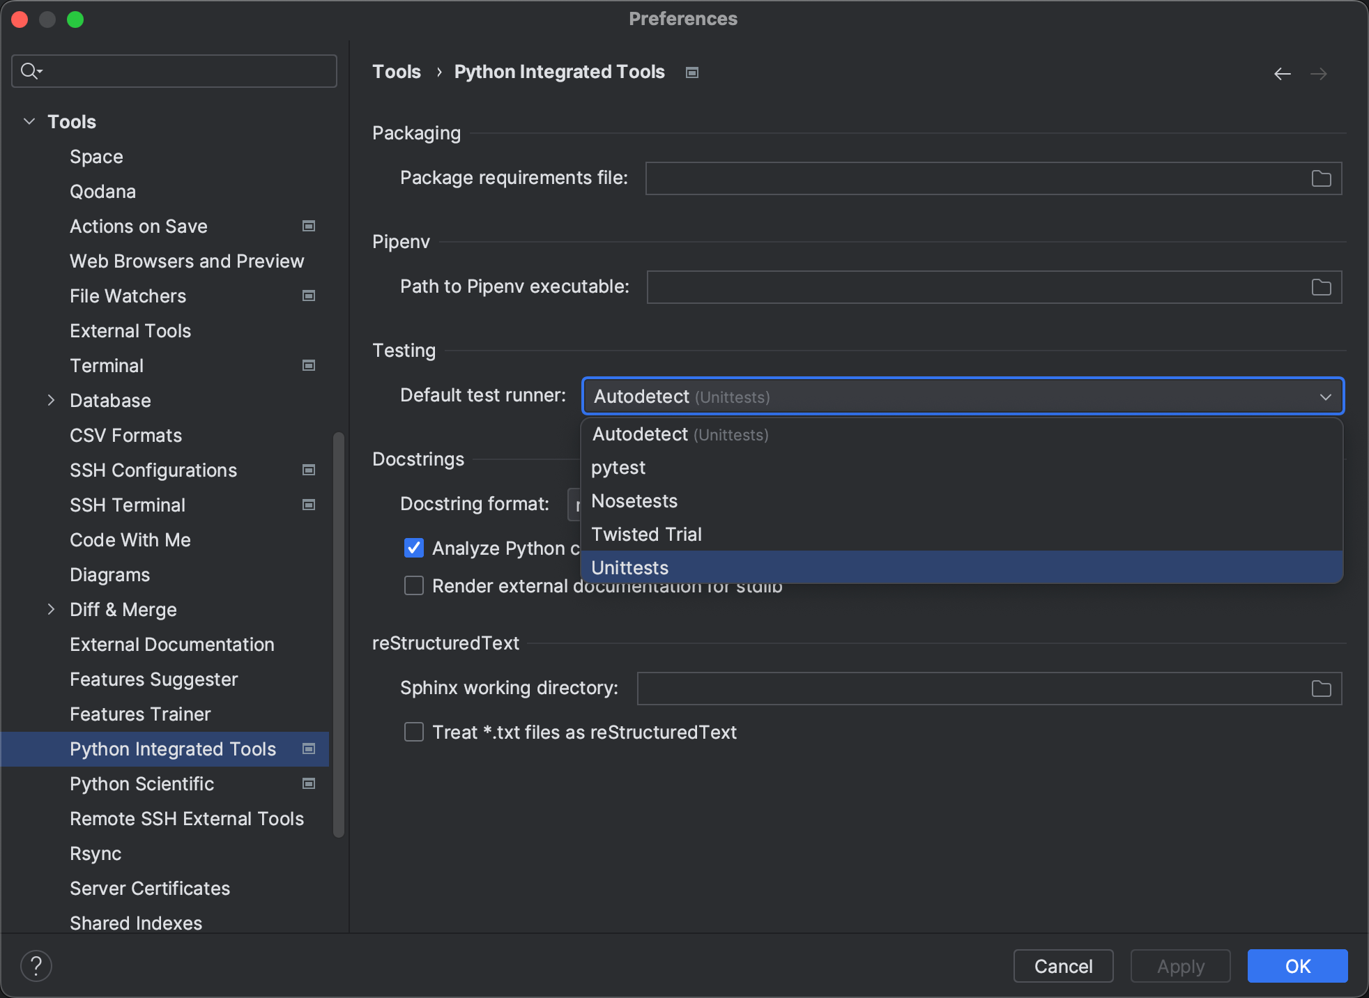Select Twisted Trial test runner option

(646, 535)
